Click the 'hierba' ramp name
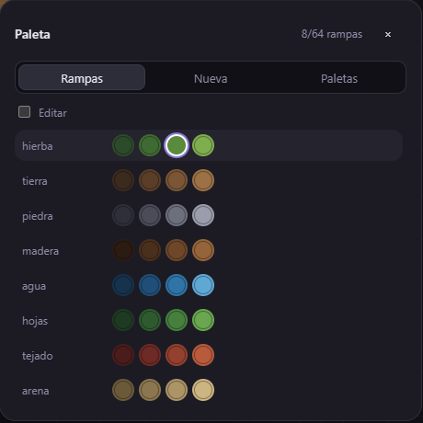This screenshot has width=423, height=423. (38, 146)
